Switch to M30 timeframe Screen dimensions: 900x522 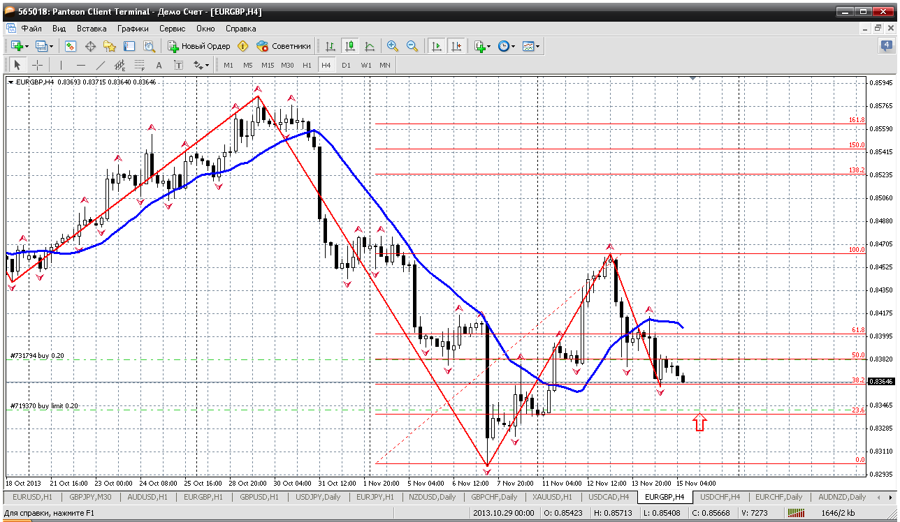click(x=287, y=65)
